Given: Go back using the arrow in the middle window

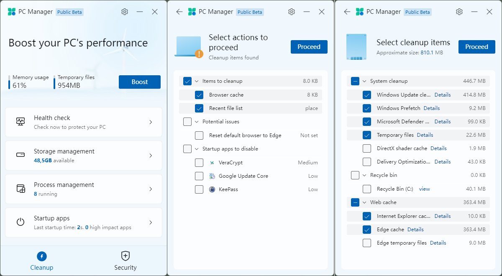Looking at the screenshot, I should tap(179, 12).
